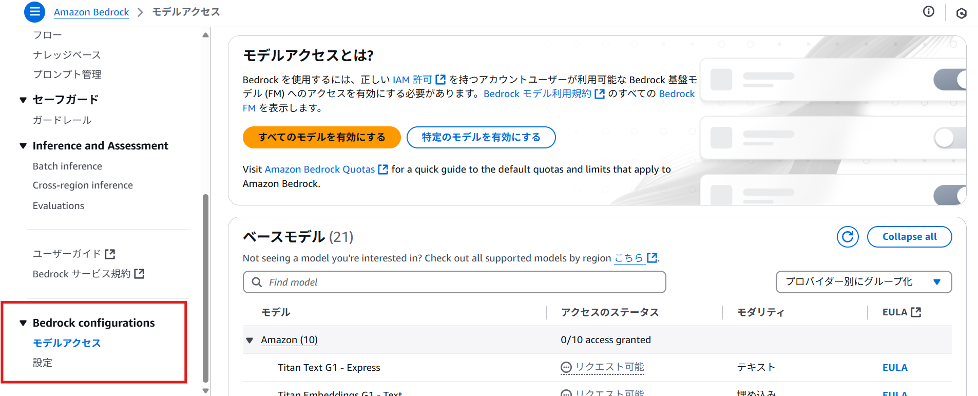Click the アクセスのステータス column header
Viewport: 978px width, 396px height.
[609, 312]
